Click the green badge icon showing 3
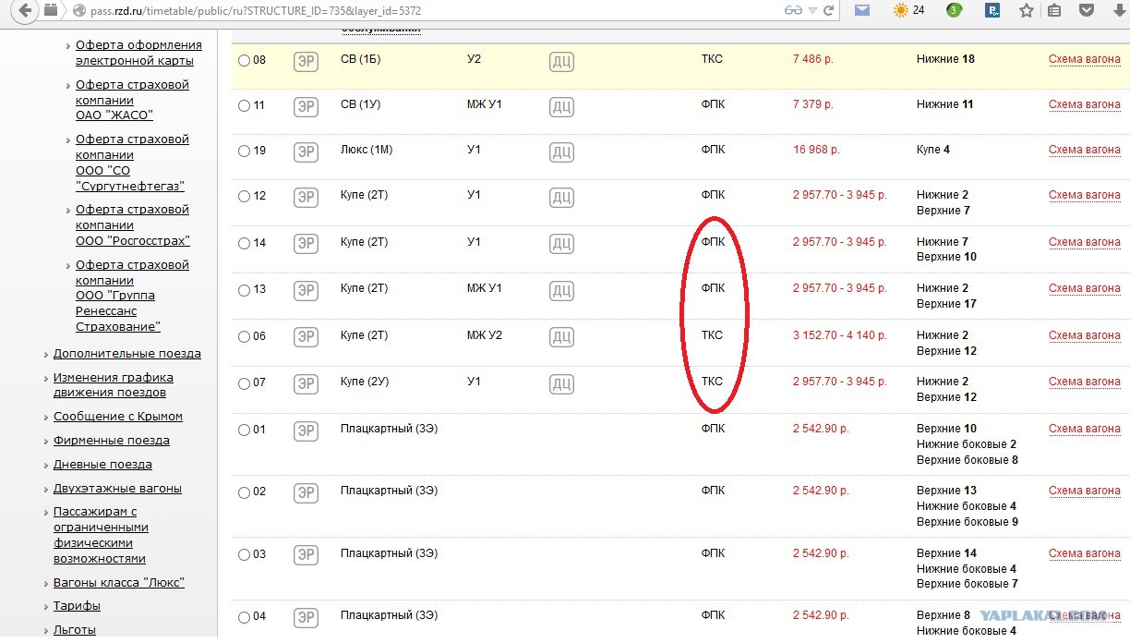The image size is (1130, 643). (954, 11)
